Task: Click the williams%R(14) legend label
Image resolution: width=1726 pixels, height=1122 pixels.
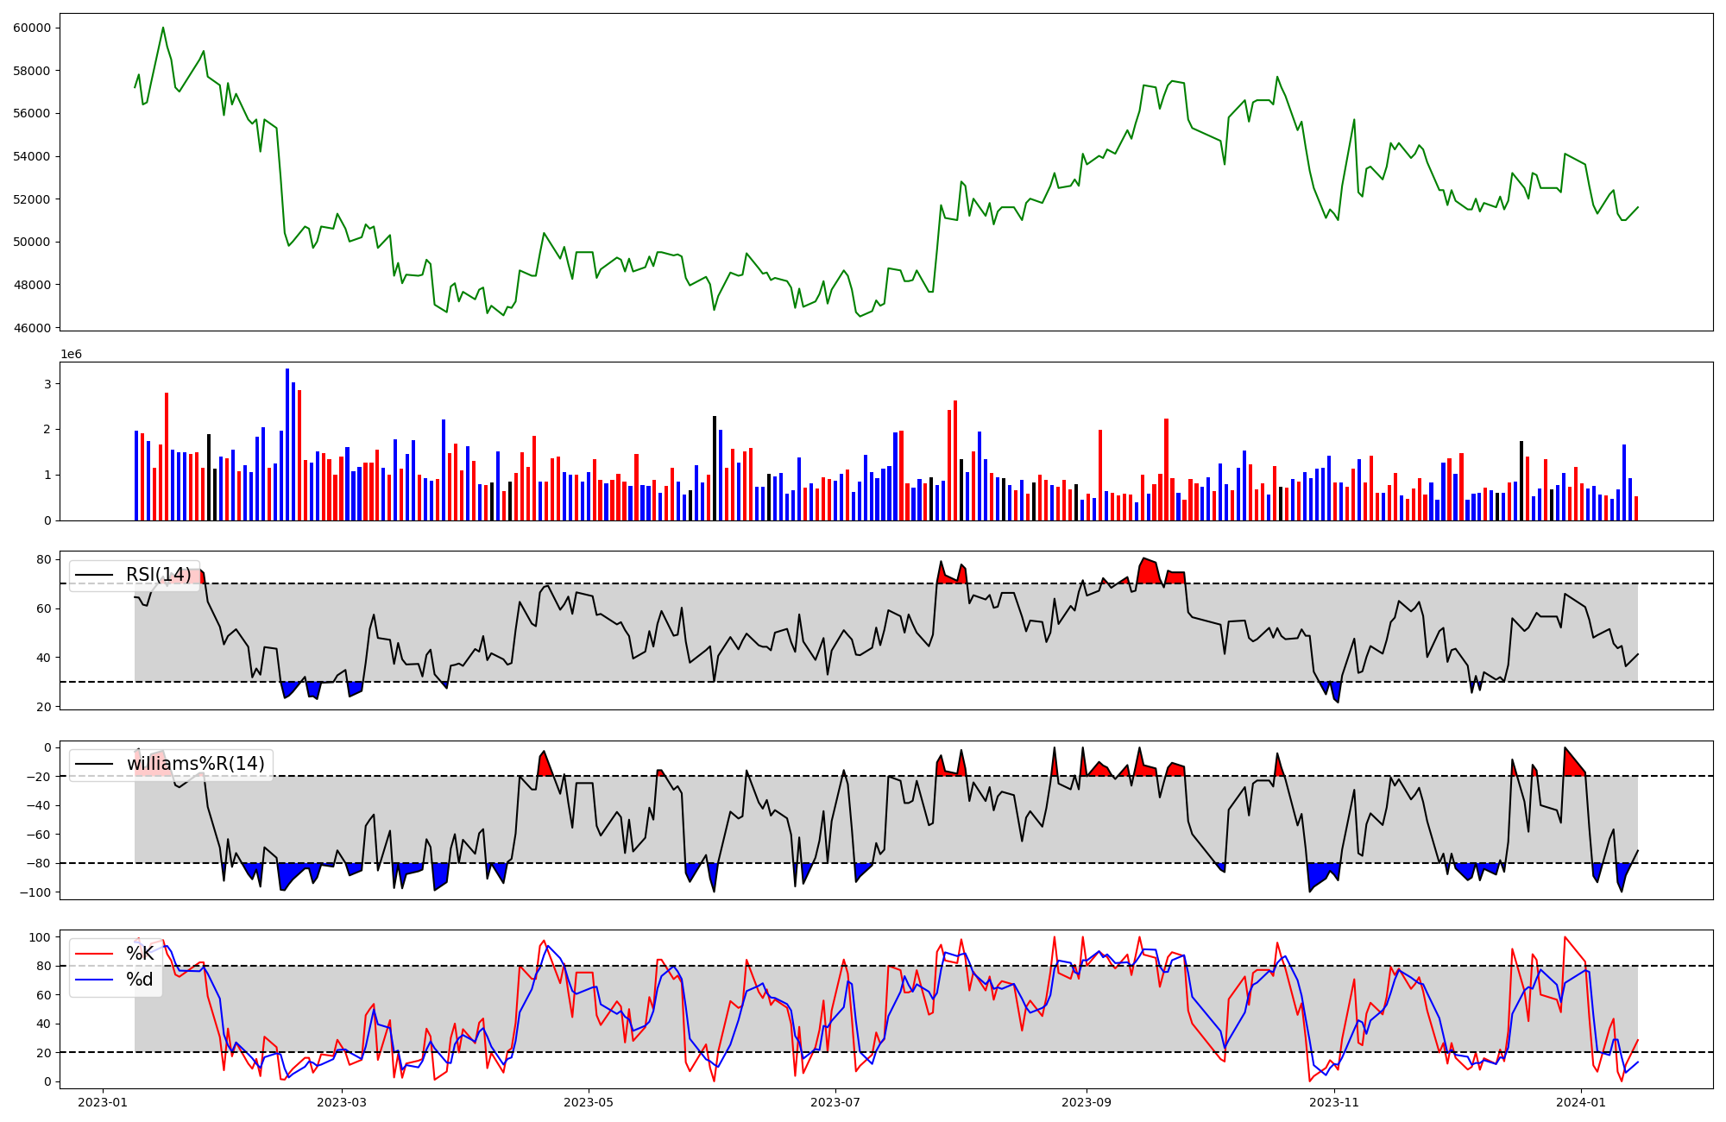Action: coord(195,764)
